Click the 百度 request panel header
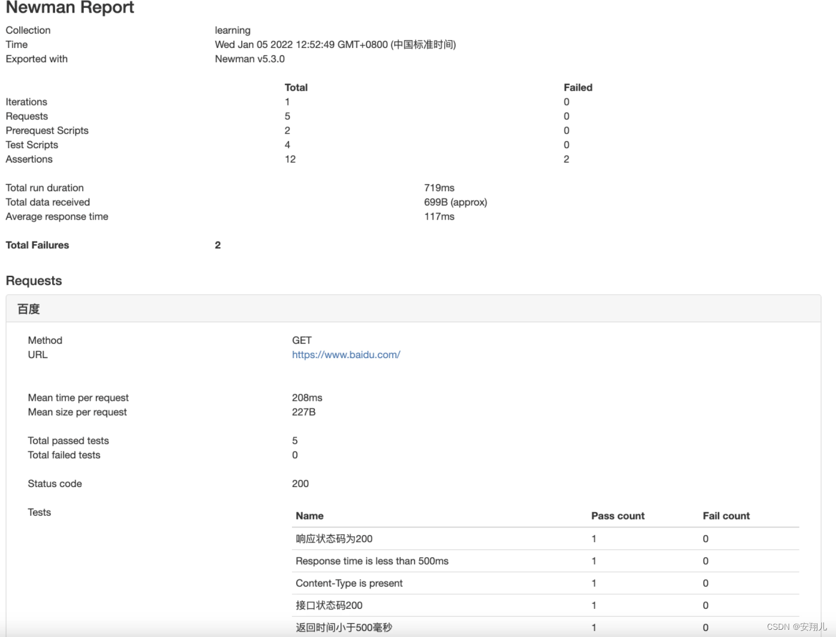 pos(413,309)
